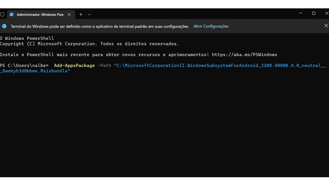Click the notification banner message text
Viewport: 329px width, 185px height.
coord(100,26)
